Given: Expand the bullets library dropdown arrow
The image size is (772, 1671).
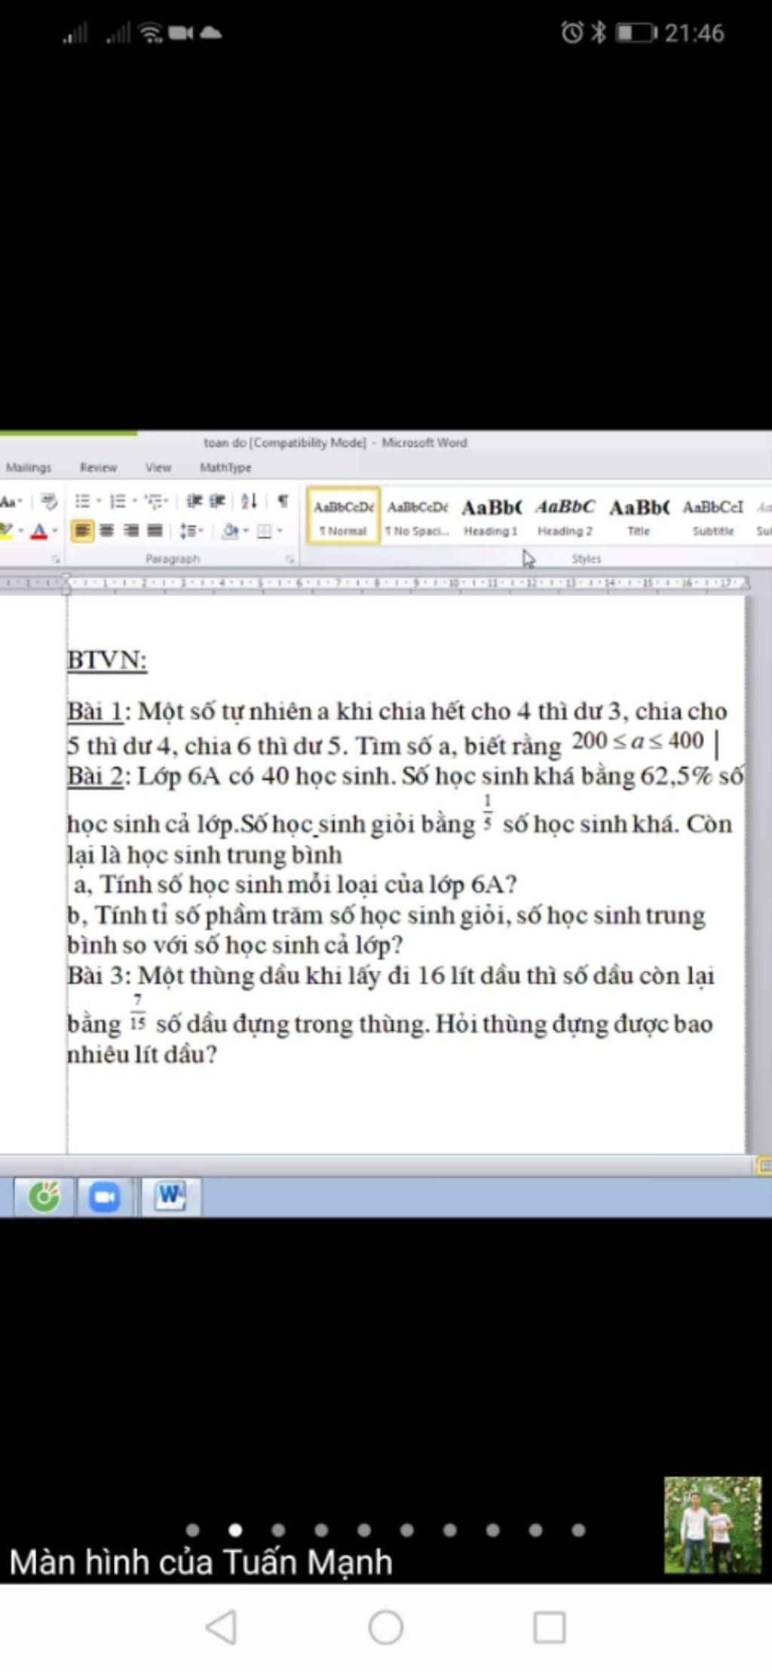Looking at the screenshot, I should (99, 501).
